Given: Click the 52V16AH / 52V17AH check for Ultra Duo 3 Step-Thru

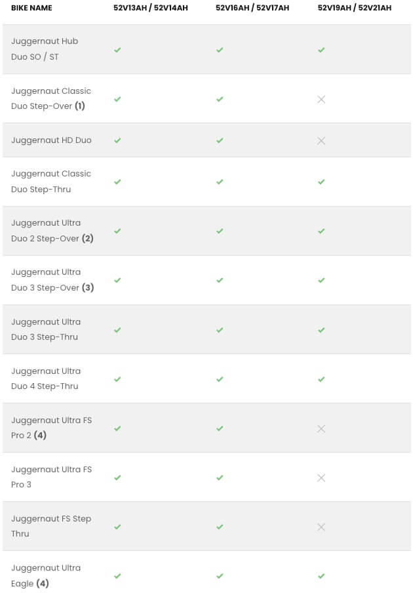Looking at the screenshot, I should [220, 330].
